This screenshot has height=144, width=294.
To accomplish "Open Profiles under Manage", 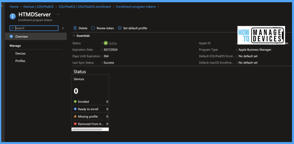I will coord(20,61).
